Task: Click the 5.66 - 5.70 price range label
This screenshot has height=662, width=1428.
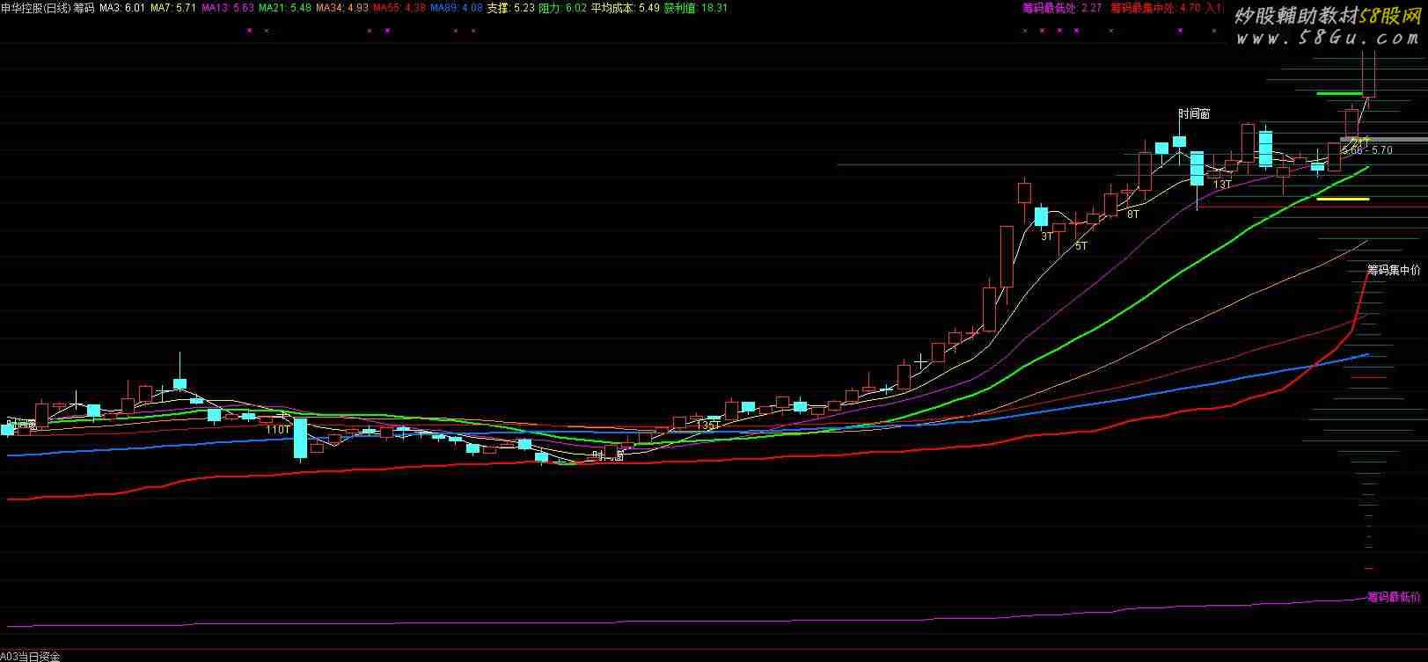Action: [1367, 150]
